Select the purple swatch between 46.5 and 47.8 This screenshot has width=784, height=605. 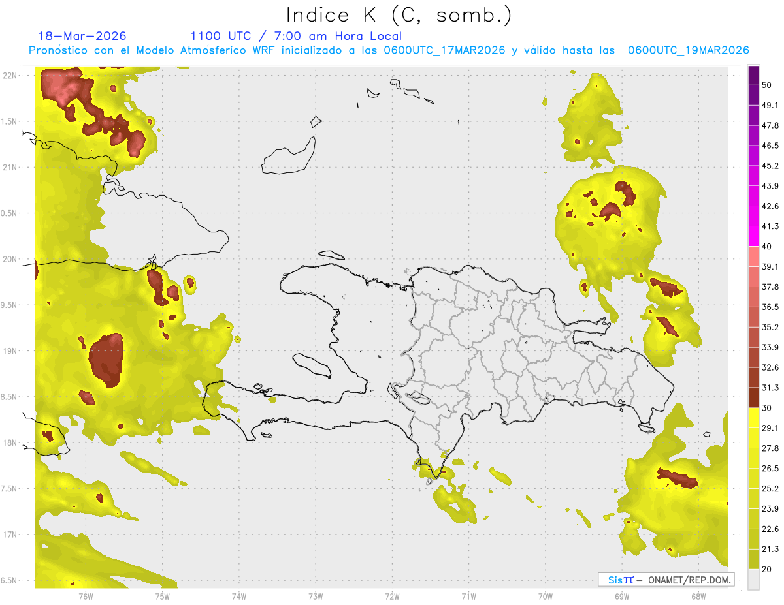tap(754, 136)
